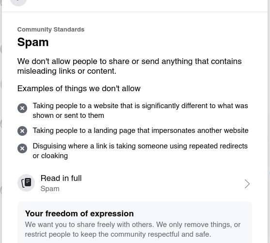Click the Your freedom of expression heading
The image size is (270, 243).
coord(79,213)
